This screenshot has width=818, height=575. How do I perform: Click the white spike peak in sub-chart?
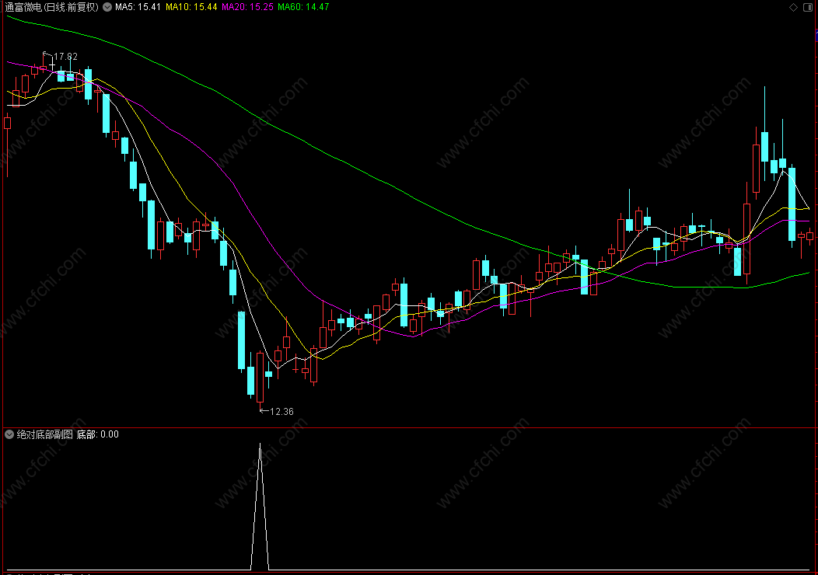pyautogui.click(x=260, y=444)
